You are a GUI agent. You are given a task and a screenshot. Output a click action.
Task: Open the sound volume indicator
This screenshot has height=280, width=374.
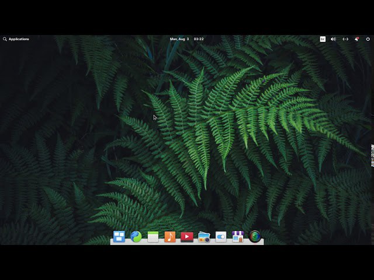[333, 39]
